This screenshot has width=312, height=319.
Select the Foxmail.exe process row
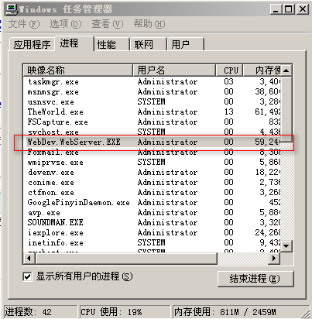point(152,153)
